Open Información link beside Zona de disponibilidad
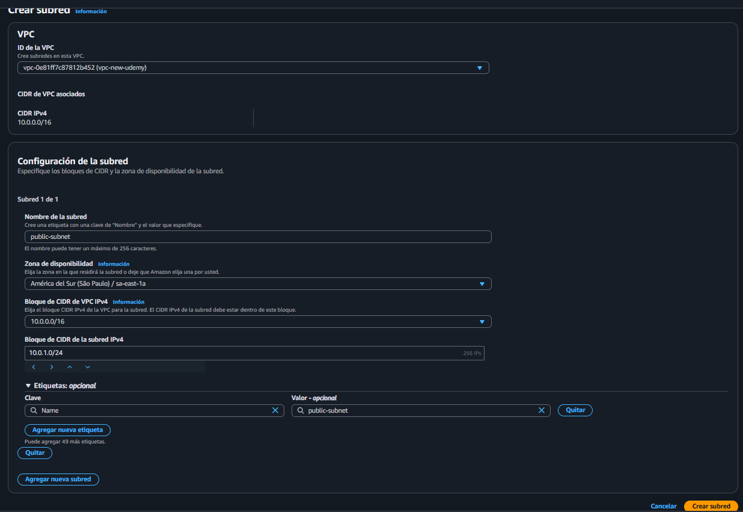743x512 pixels. [114, 264]
